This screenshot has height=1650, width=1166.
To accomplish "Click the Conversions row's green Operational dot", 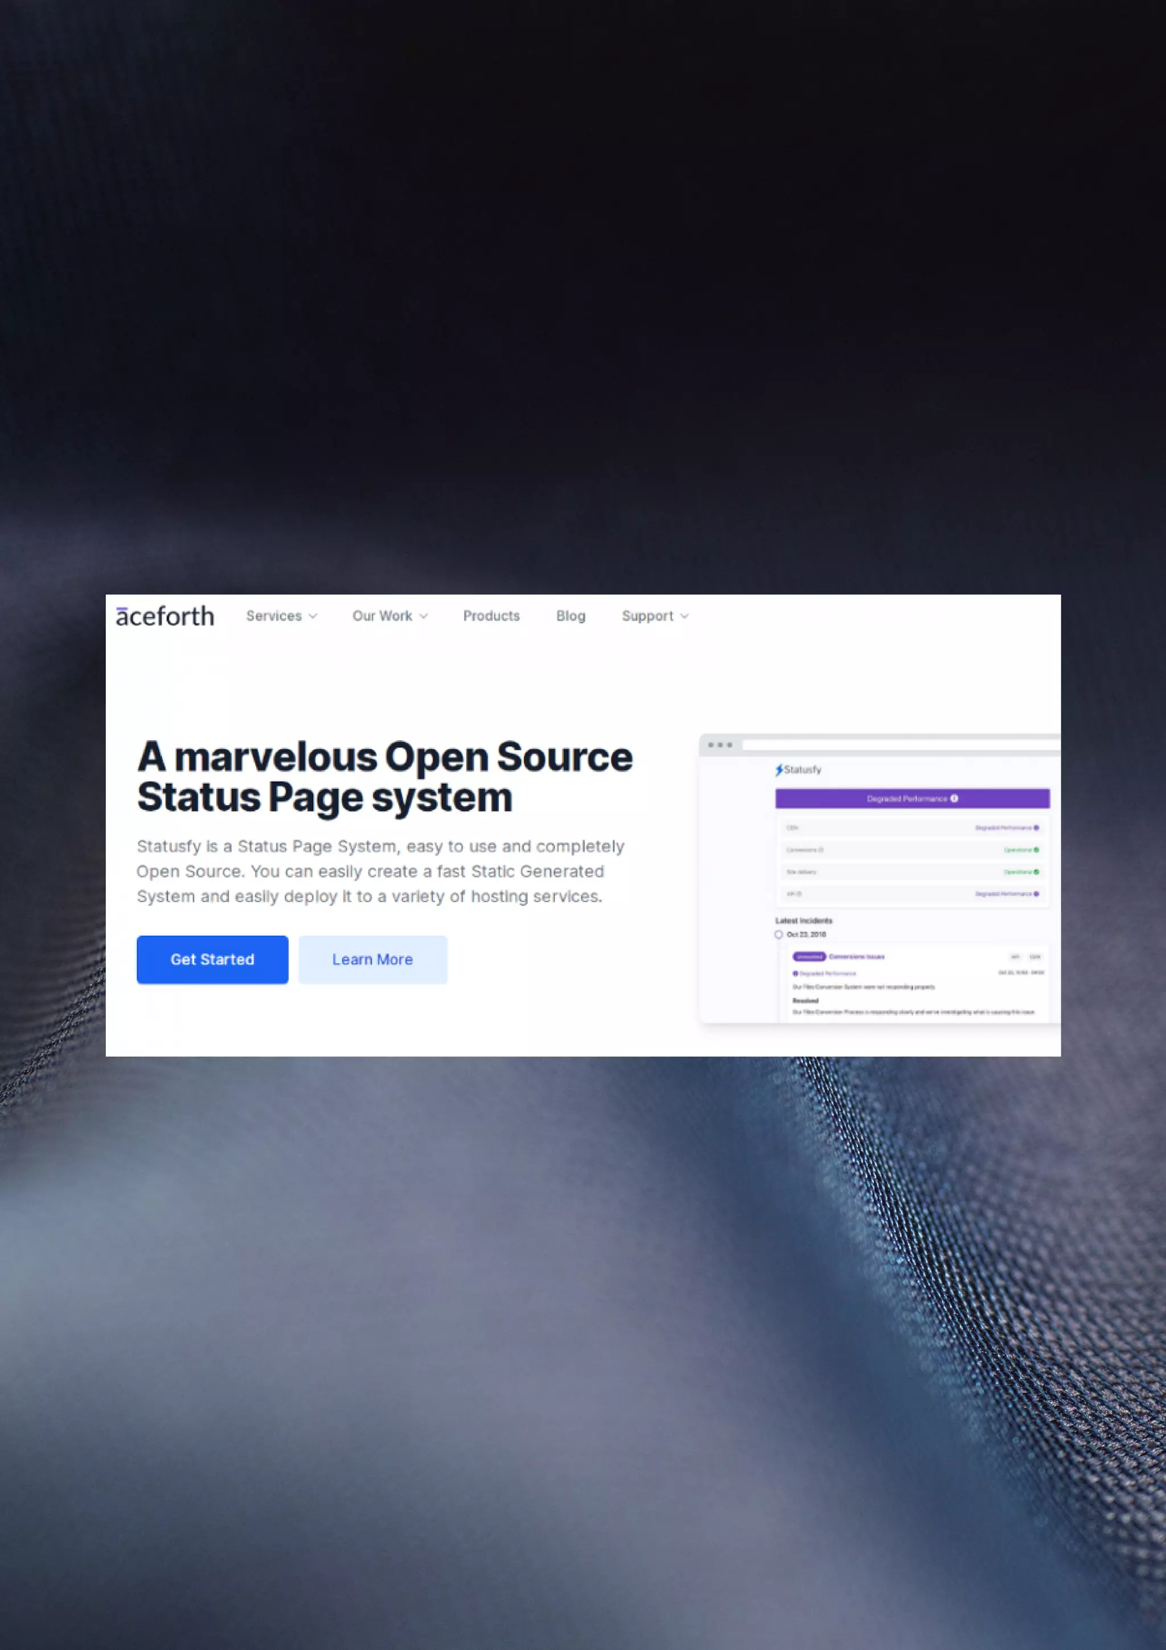I will 1036,850.
